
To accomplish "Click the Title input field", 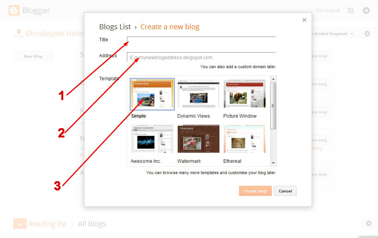I will [x=201, y=42].
